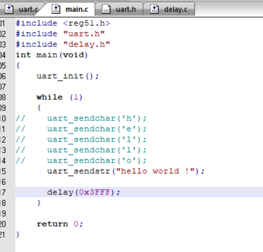
Task: Switch to the uart.c tab
Action: coord(22,9)
